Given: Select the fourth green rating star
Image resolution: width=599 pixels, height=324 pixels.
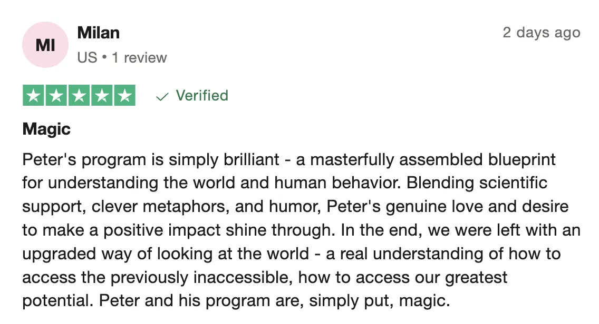Looking at the screenshot, I should [x=102, y=95].
